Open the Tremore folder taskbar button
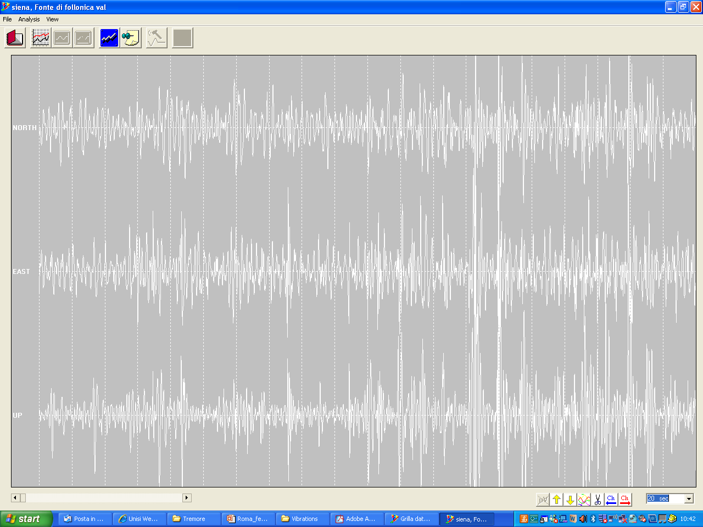 (194, 519)
